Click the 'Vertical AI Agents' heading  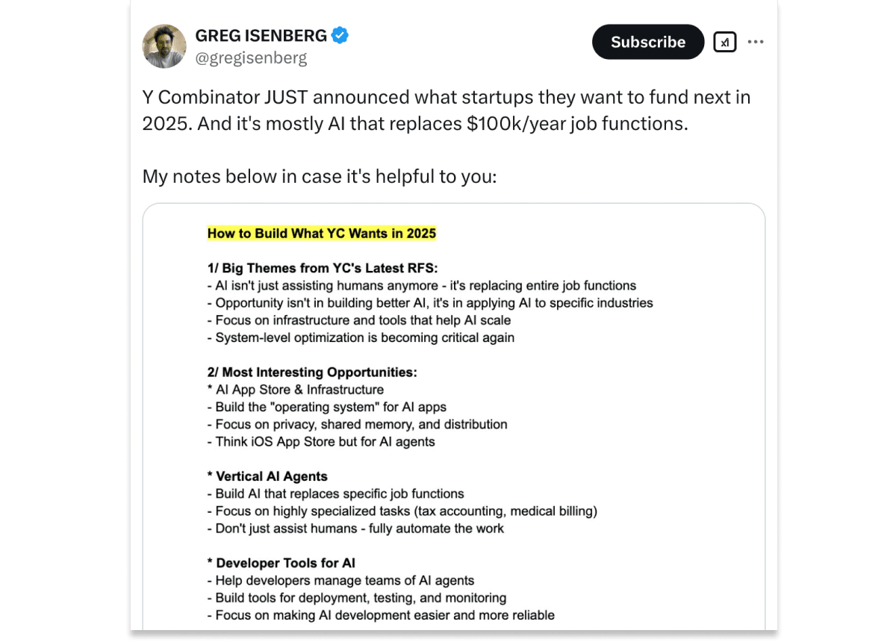point(267,476)
